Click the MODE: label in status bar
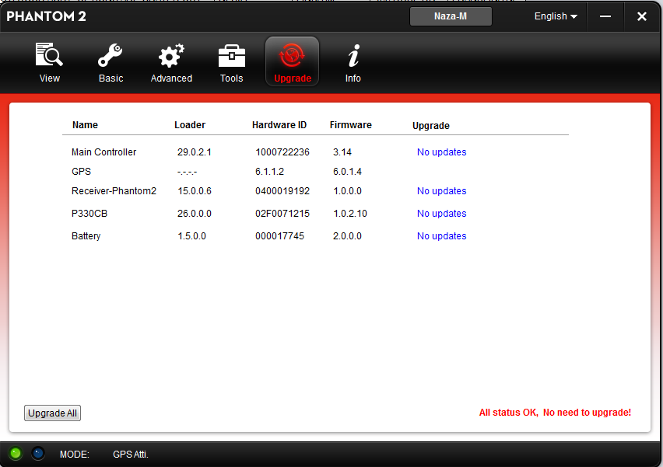 tap(75, 455)
